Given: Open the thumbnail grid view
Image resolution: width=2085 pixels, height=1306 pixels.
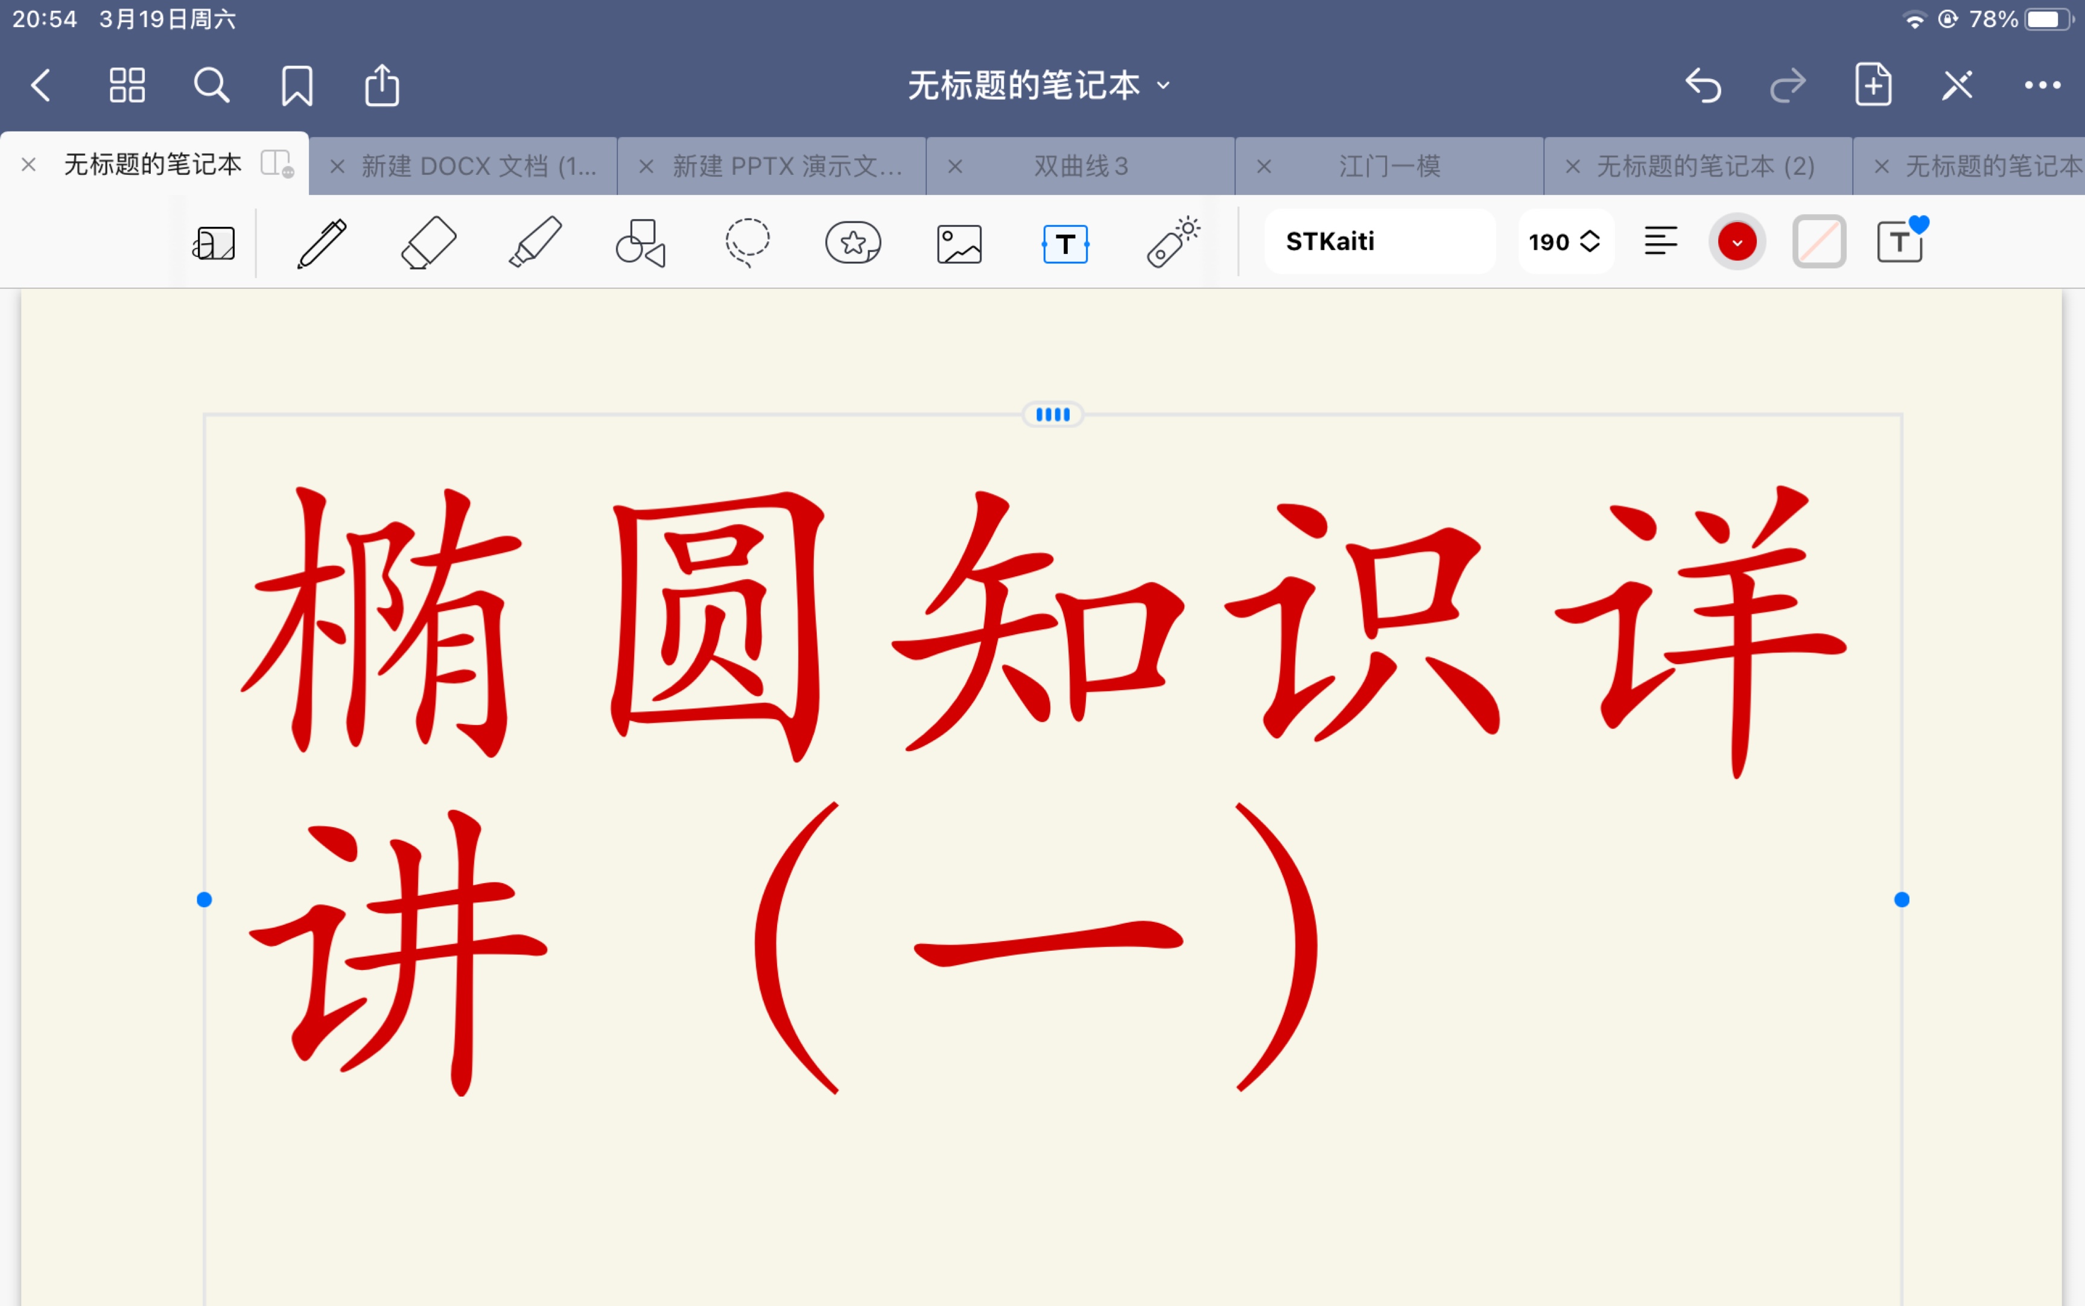Looking at the screenshot, I should click(127, 86).
